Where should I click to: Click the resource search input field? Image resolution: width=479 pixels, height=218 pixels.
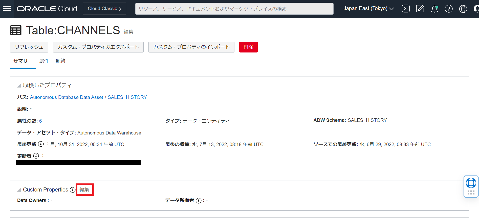pyautogui.click(x=234, y=9)
